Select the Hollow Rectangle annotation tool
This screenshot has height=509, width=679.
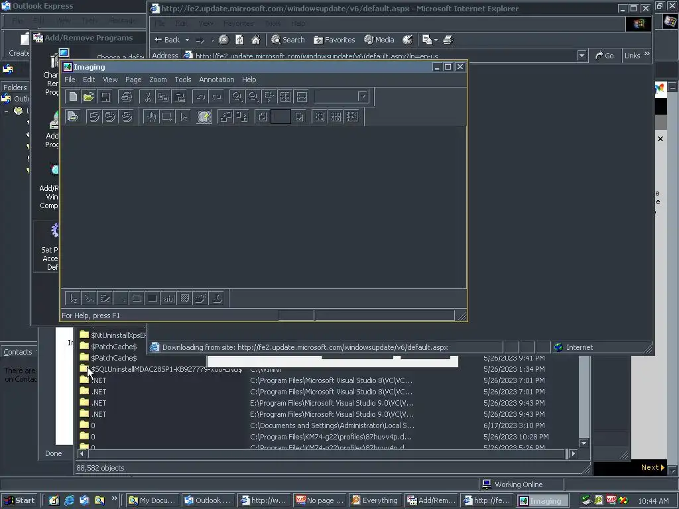click(x=137, y=298)
